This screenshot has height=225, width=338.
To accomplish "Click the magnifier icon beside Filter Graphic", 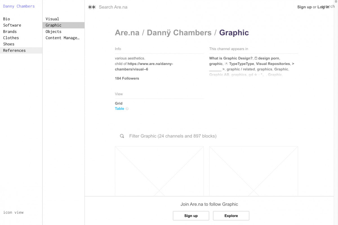I will coord(122,136).
